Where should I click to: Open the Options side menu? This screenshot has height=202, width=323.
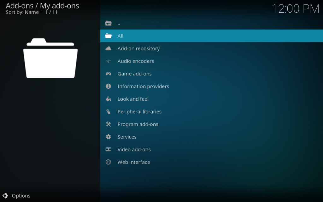pos(21,196)
